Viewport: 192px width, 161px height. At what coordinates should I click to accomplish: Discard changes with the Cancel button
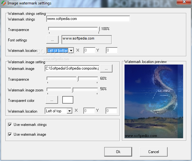(154, 152)
